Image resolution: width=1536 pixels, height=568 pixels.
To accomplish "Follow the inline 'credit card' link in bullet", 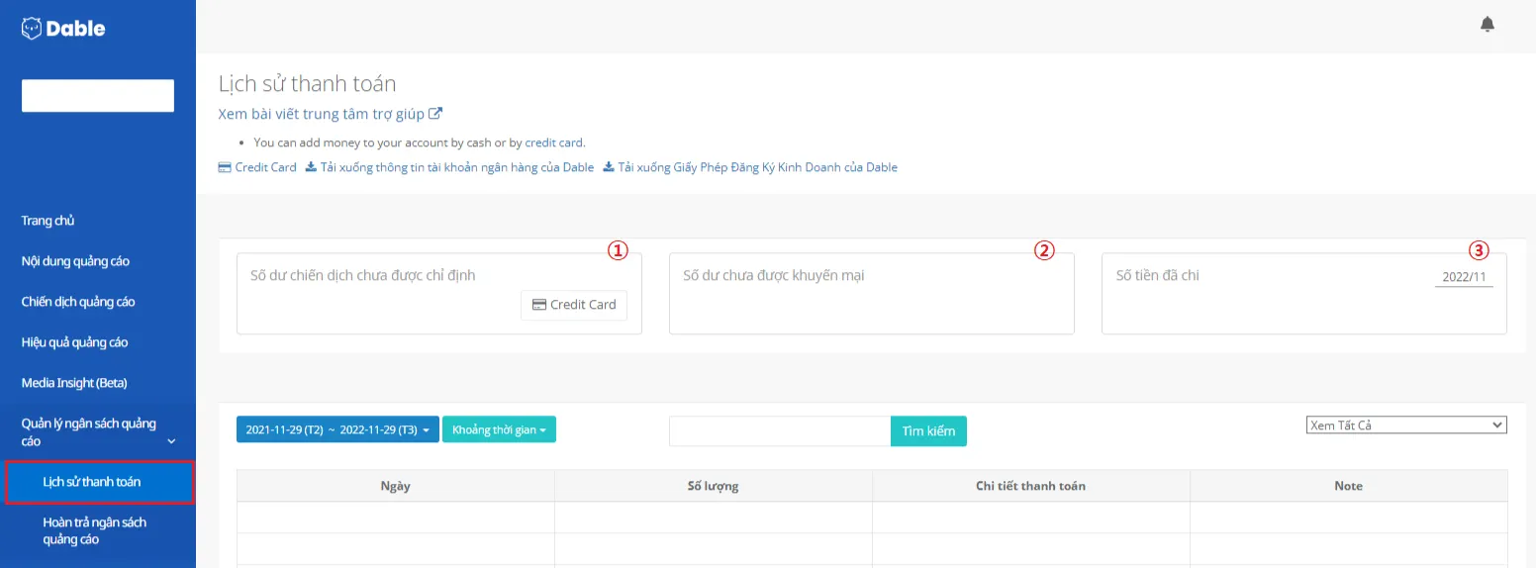I will (554, 142).
